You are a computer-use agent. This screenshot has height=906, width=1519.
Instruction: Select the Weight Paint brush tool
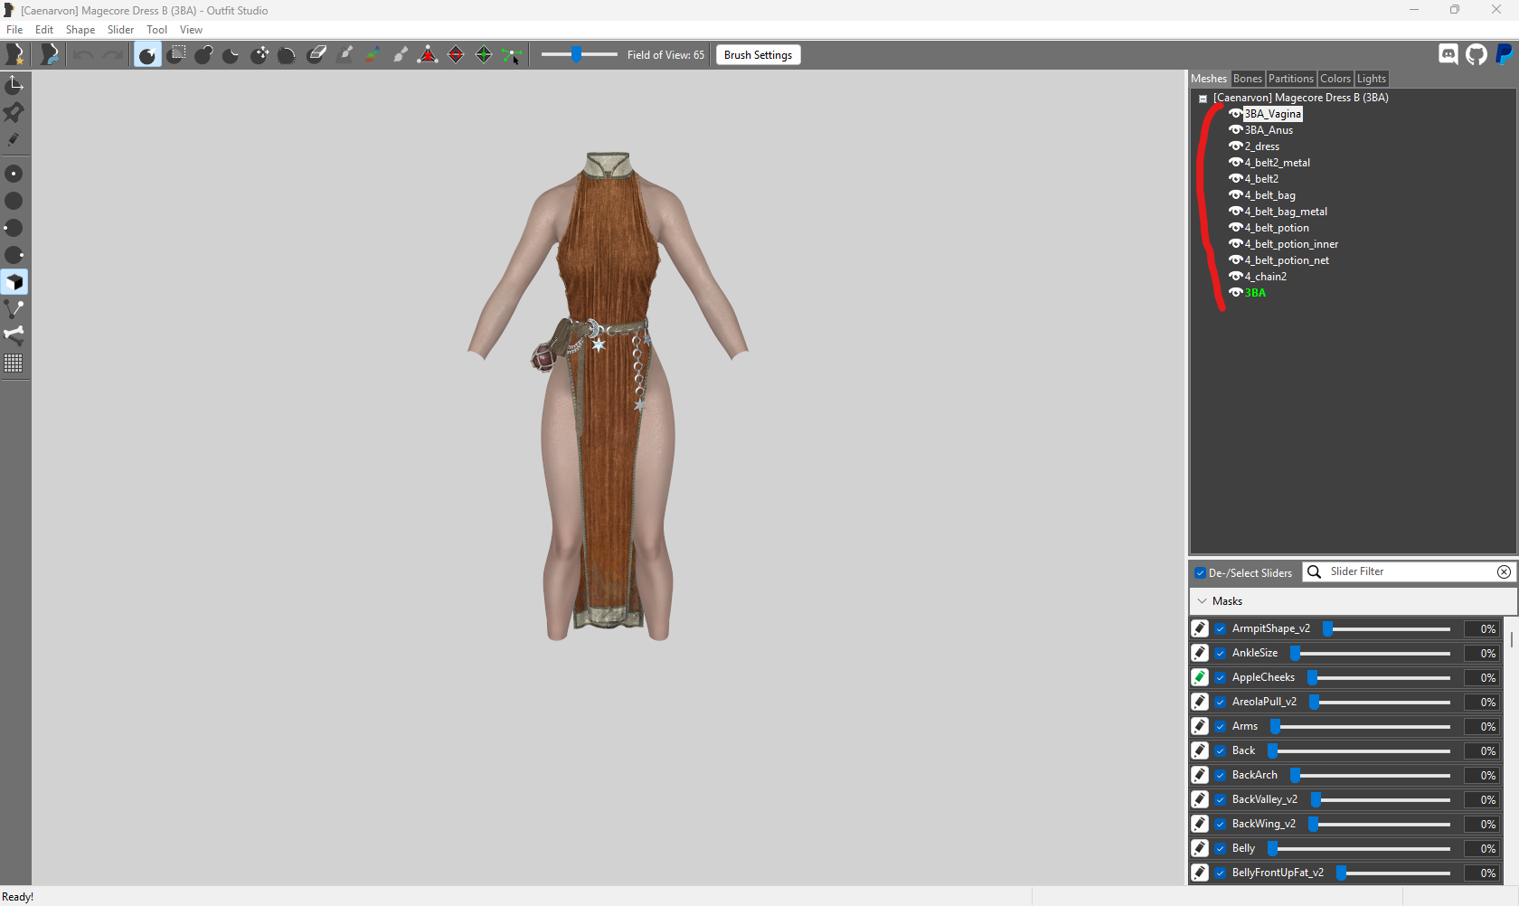click(344, 55)
